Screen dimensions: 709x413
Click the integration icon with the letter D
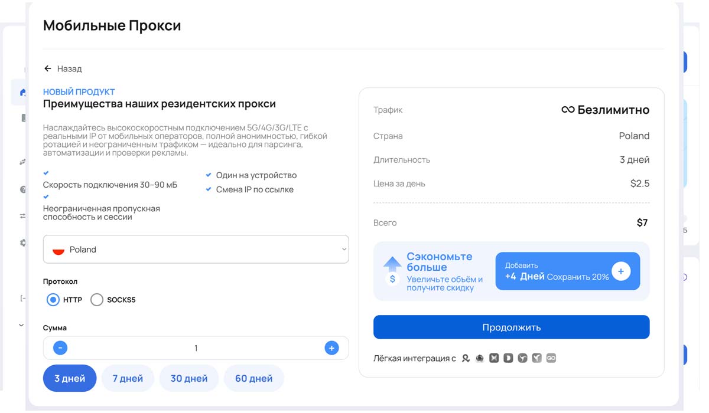click(508, 358)
